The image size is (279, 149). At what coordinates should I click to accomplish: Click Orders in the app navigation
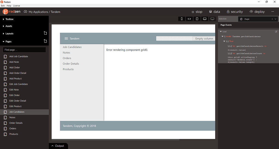(67, 58)
